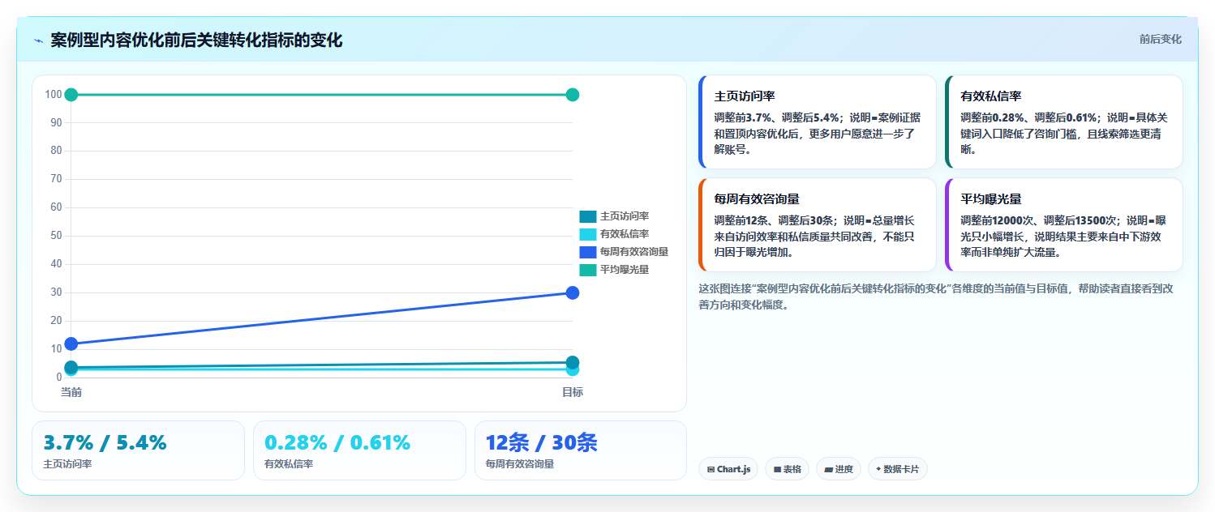This screenshot has height=512, width=1215.
Task: Click the 主页访问率 legend label
Action: tap(625, 216)
